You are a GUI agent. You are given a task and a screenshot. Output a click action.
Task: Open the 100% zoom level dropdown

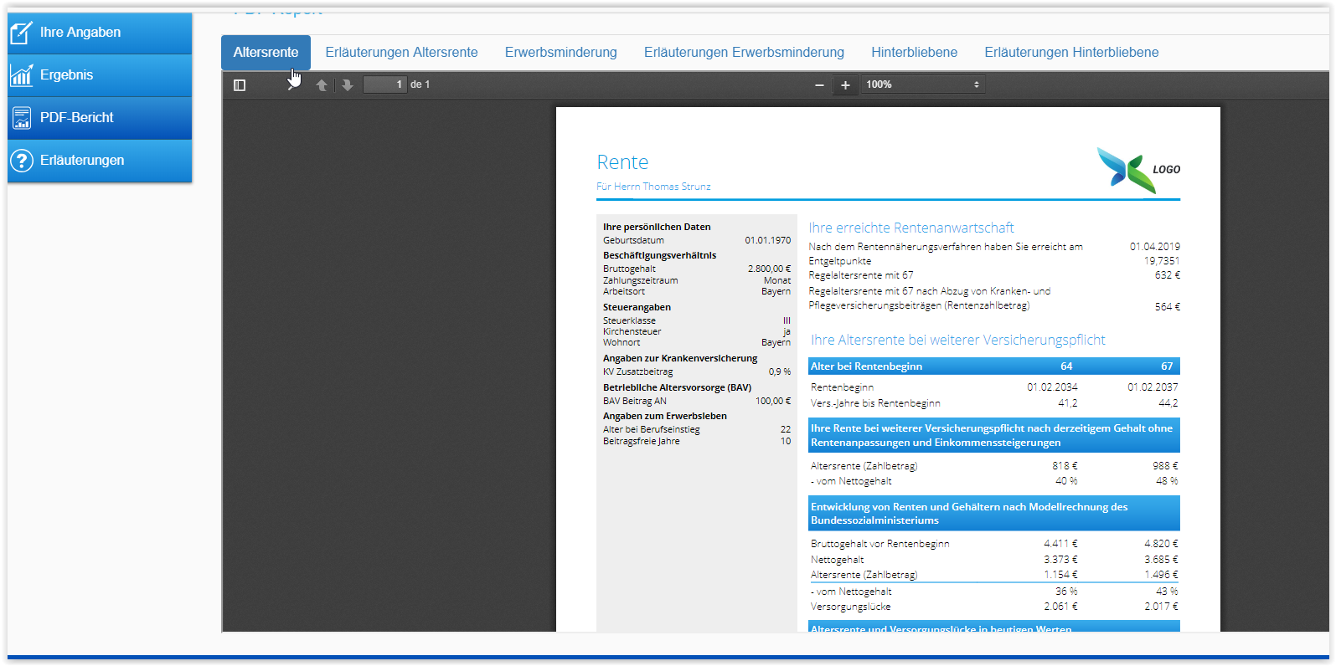[921, 85]
